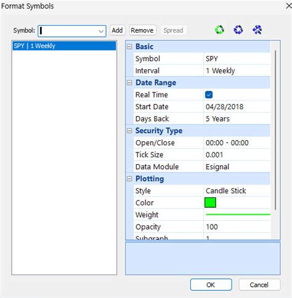The height and width of the screenshot is (298, 292).
Task: Click the Color property label
Action: click(x=144, y=203)
